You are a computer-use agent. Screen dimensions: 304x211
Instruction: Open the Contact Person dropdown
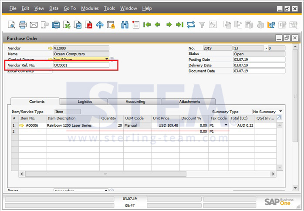point(107,59)
